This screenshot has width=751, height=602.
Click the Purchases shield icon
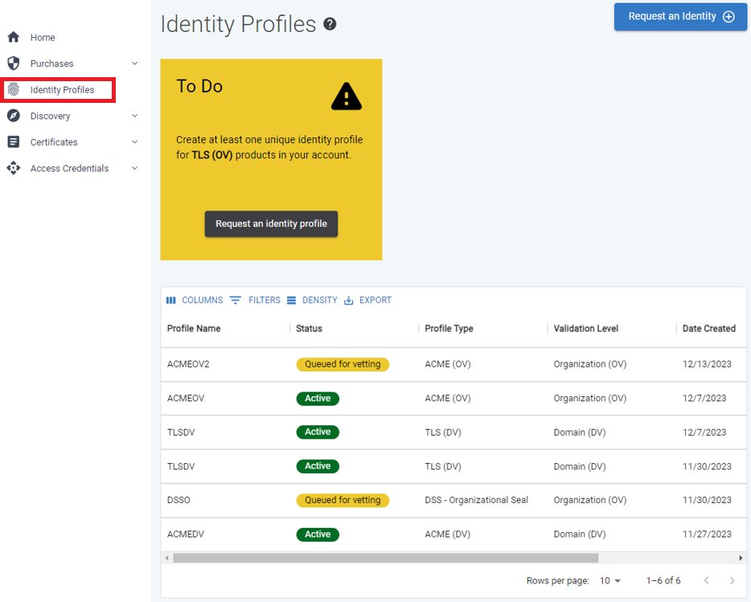[x=13, y=63]
